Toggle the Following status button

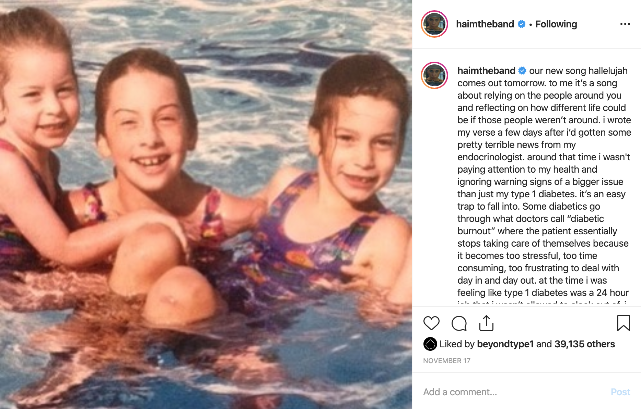556,24
